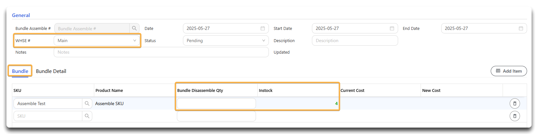
Task: Switch to the Bundle tab
Action: click(x=20, y=71)
